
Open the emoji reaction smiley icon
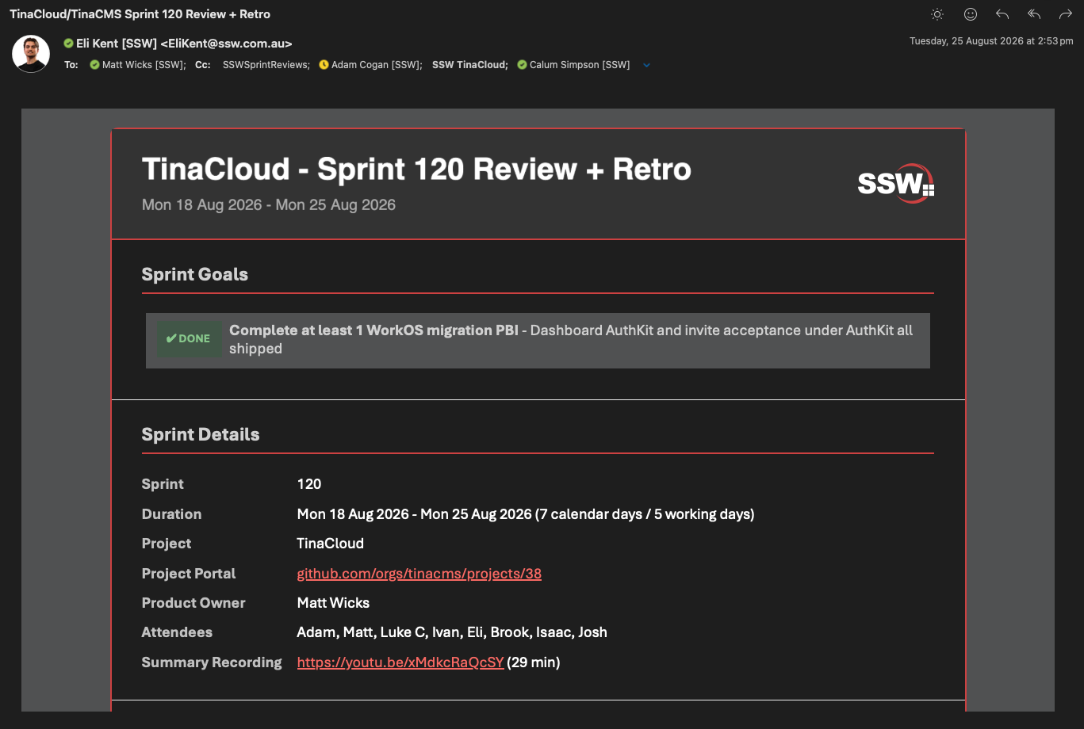pyautogui.click(x=971, y=14)
